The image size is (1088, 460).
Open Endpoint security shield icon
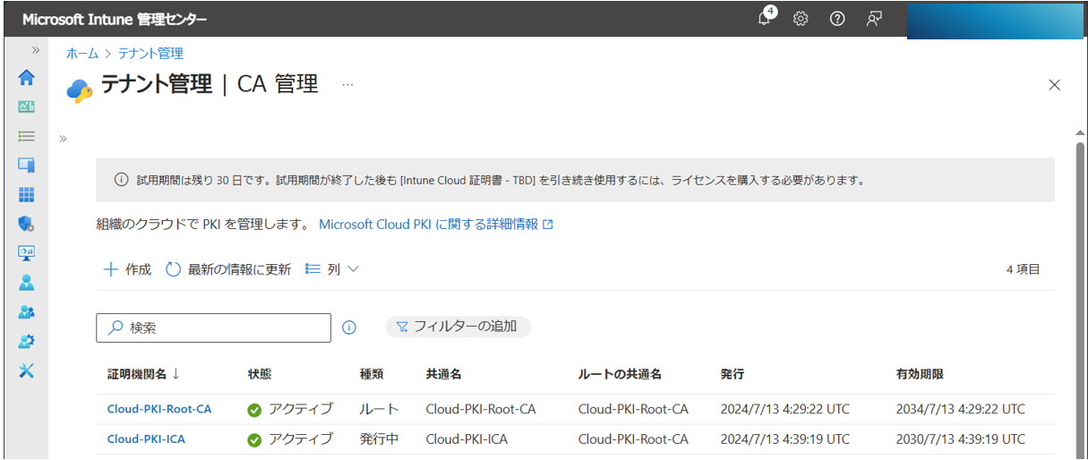click(x=26, y=224)
